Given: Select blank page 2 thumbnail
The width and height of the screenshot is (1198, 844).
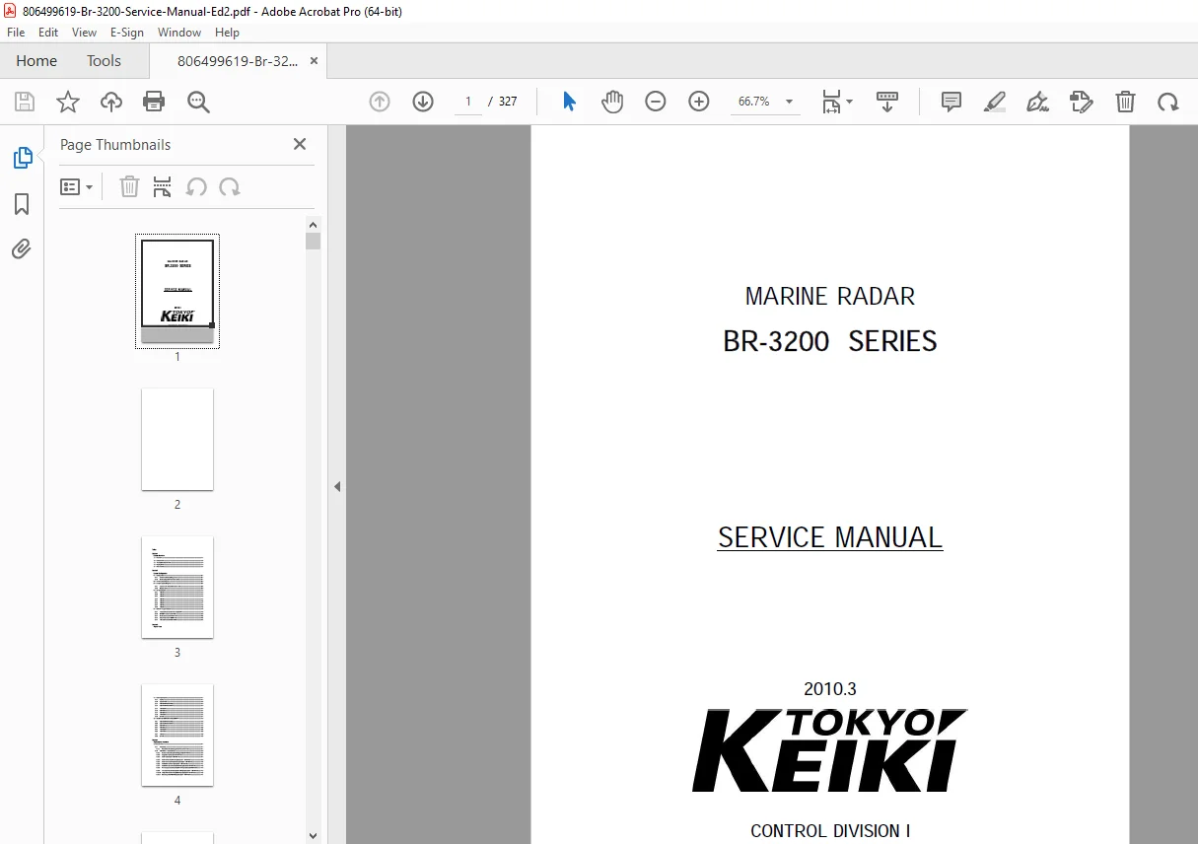Looking at the screenshot, I should 177,439.
